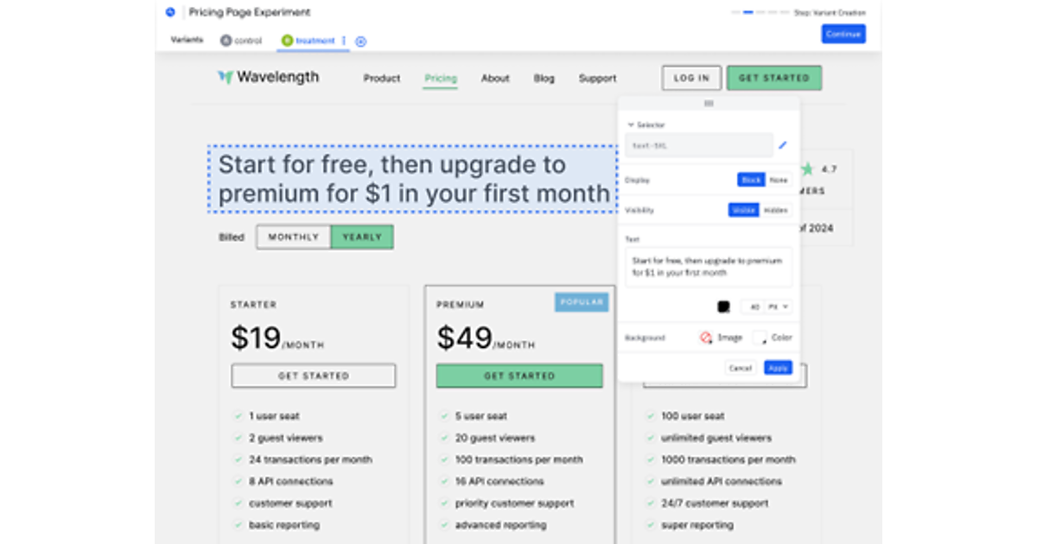This screenshot has width=1037, height=544.
Task: Open Support in the site navigation
Action: 597,79
